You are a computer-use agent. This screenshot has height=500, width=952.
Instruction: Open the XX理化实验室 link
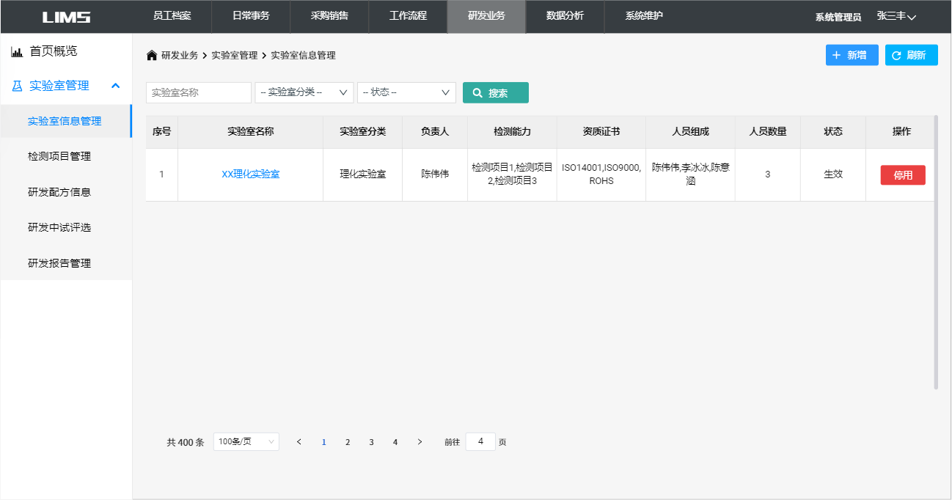(250, 174)
